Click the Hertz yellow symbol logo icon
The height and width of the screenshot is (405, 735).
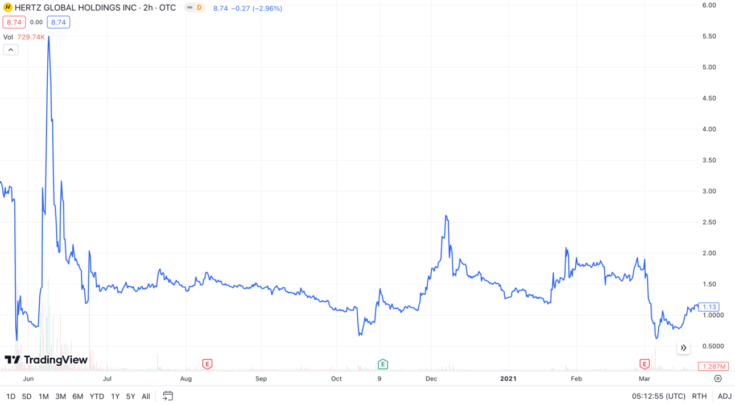(x=8, y=8)
